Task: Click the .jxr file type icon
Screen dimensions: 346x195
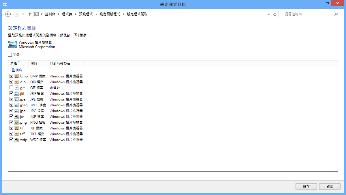Action: pos(16,116)
